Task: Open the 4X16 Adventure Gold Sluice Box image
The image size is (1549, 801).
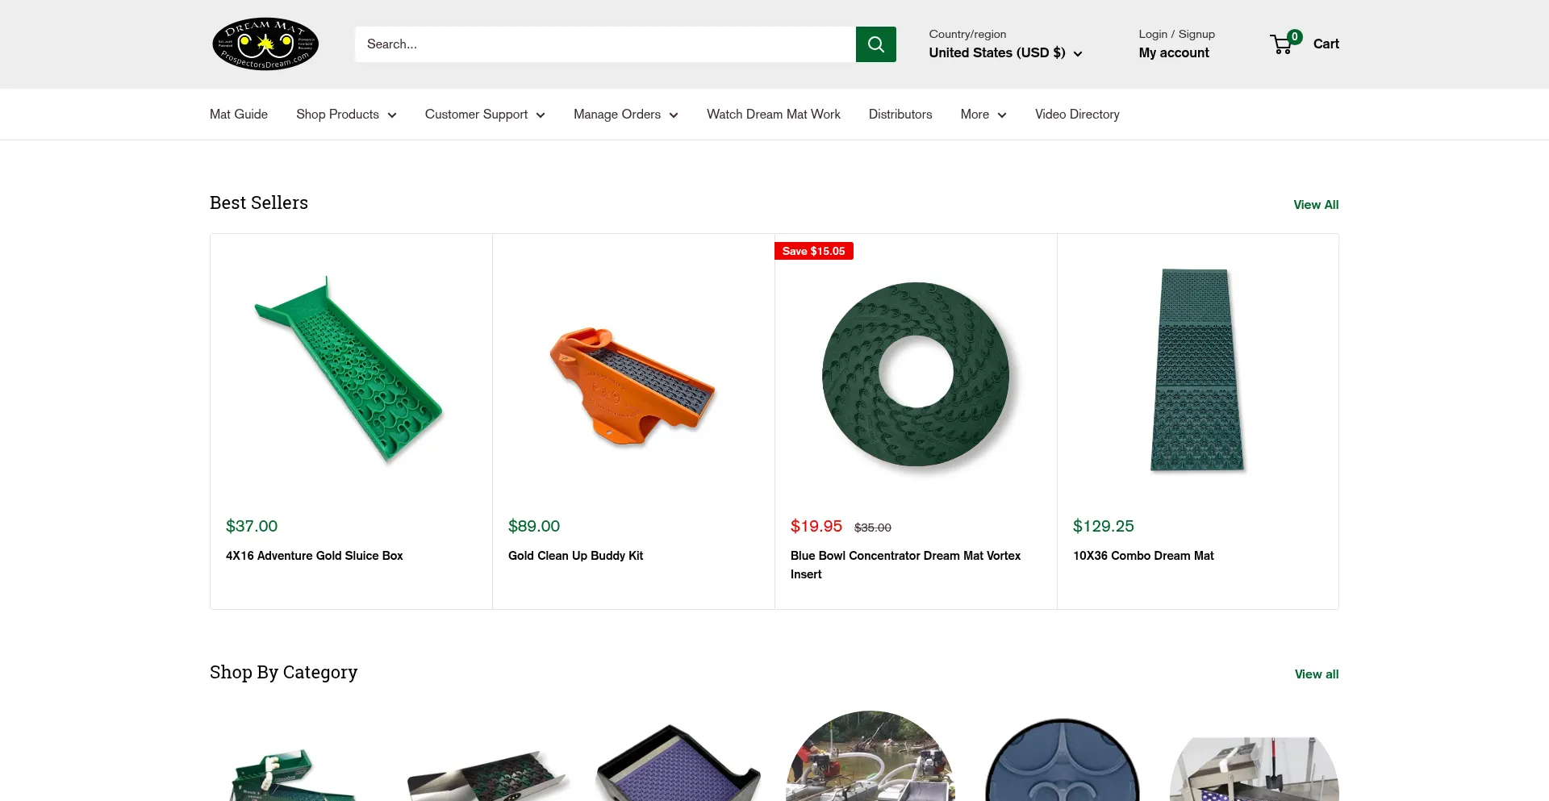Action: (351, 371)
